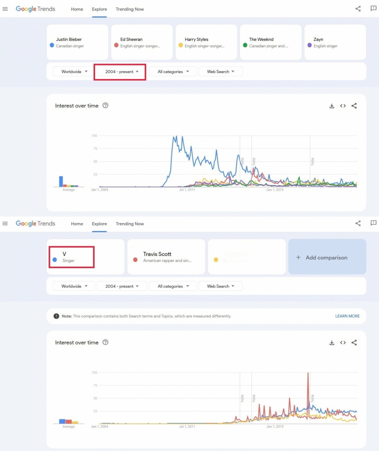Screen dimensions: 379x451
Task: Download CSV of the Travis Scott chart
Action: pyautogui.click(x=332, y=343)
